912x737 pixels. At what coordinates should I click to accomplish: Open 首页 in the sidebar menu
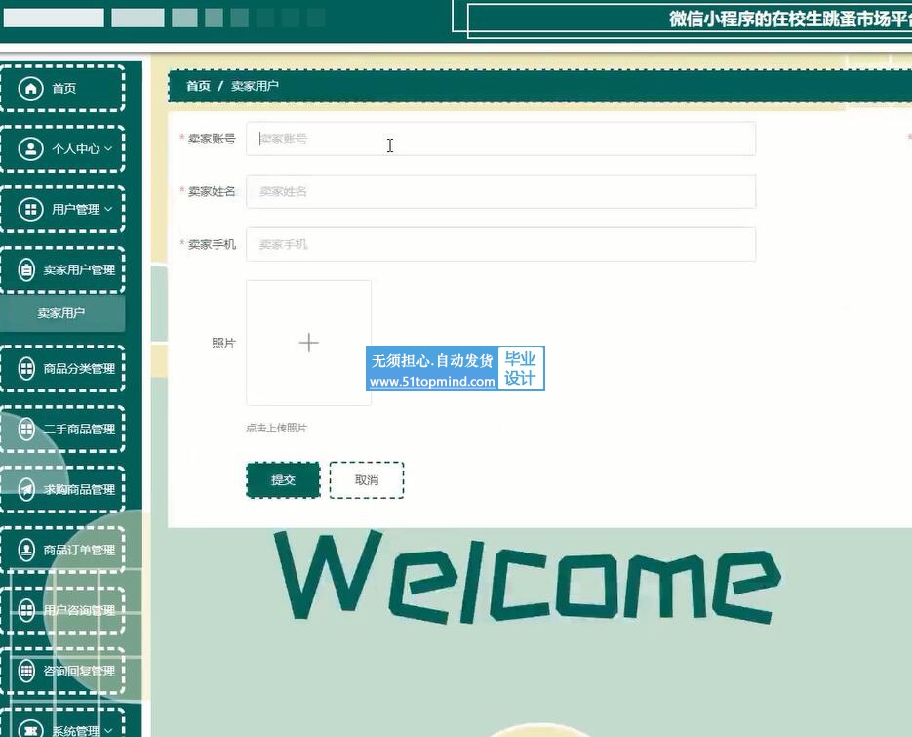click(x=62, y=89)
